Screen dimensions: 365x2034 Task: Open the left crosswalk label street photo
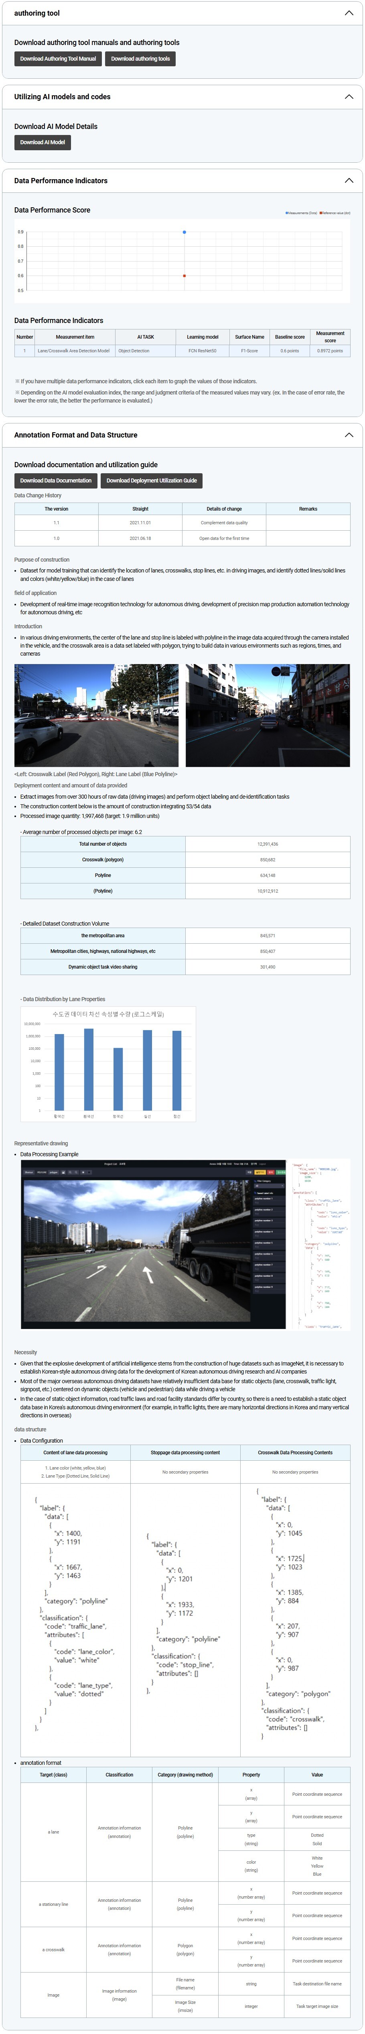[96, 715]
